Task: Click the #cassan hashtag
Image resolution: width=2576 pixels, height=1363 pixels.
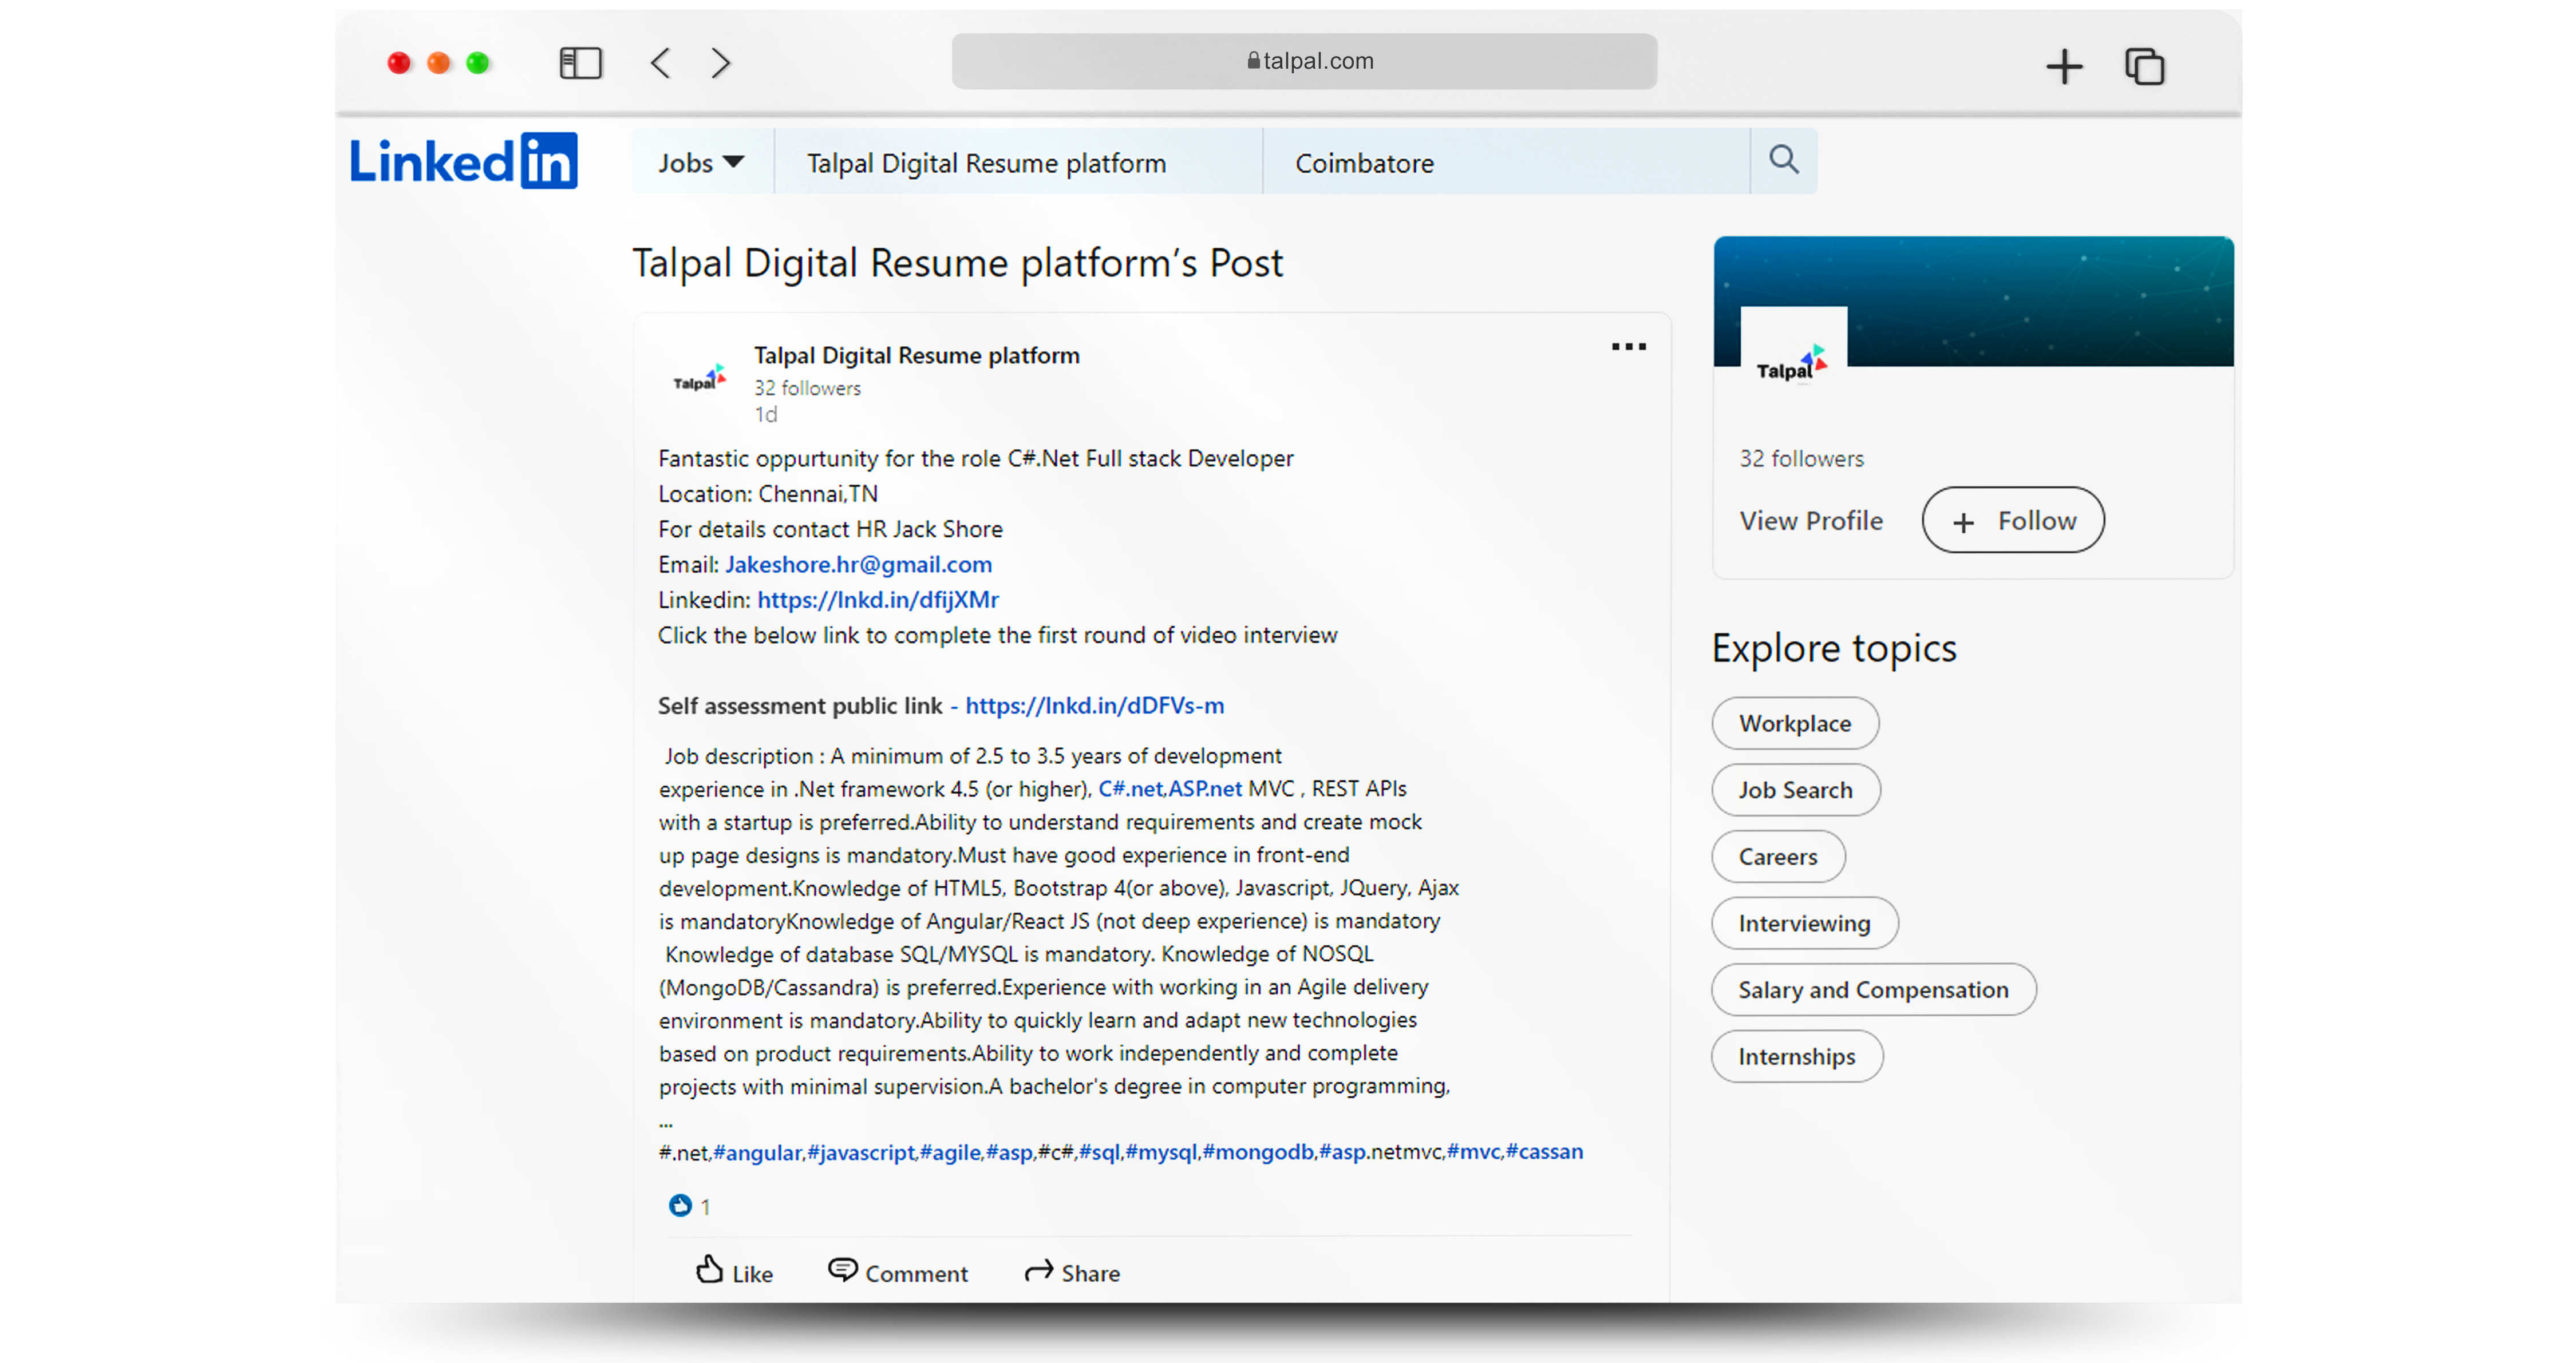Action: [1544, 1152]
